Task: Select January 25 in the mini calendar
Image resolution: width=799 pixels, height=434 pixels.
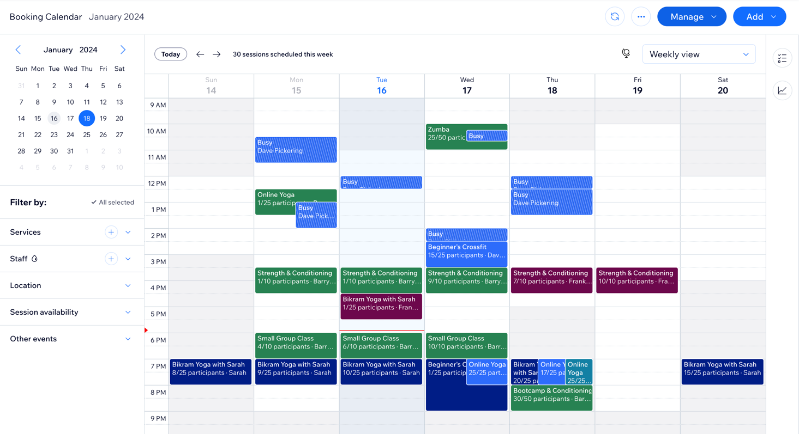Action: (86, 135)
